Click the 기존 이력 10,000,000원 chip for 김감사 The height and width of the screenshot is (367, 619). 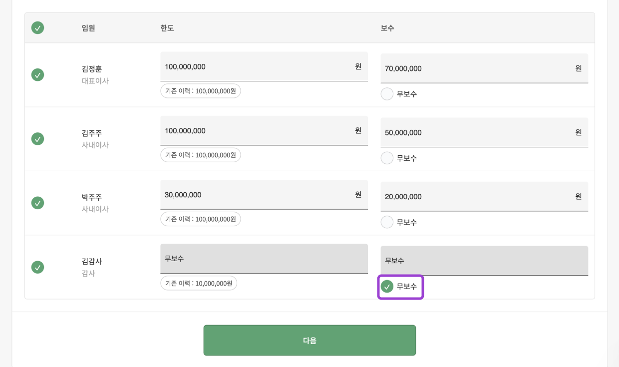(198, 283)
